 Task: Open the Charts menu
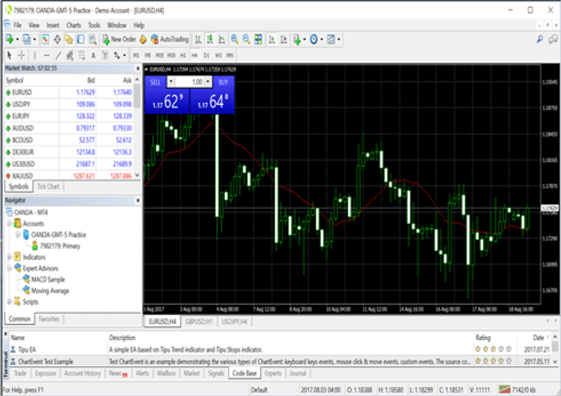(74, 25)
